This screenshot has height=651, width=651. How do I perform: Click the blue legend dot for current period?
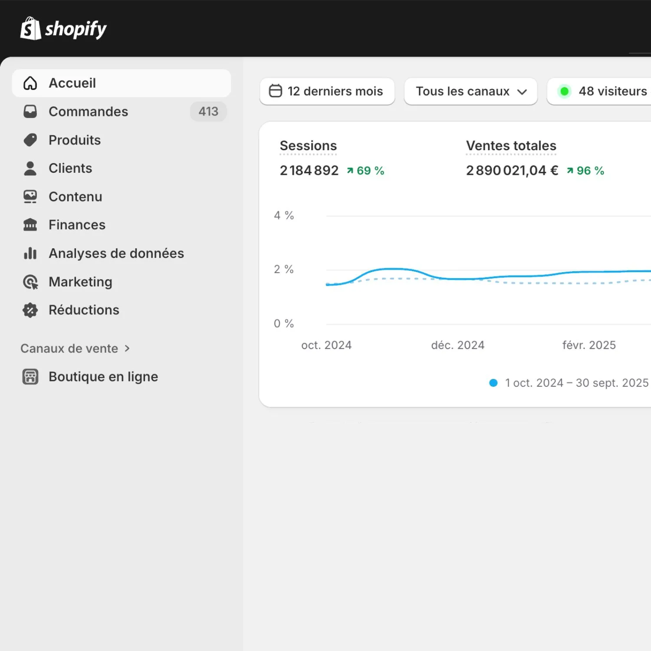pos(493,383)
